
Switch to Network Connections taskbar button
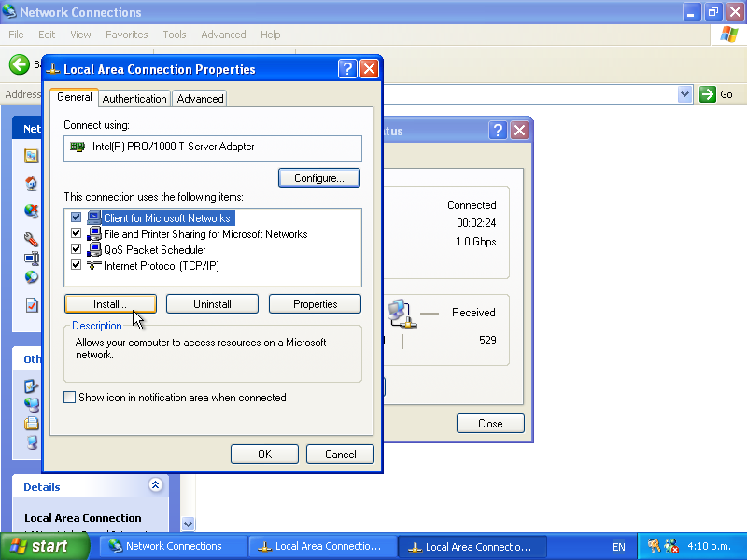pos(173,546)
